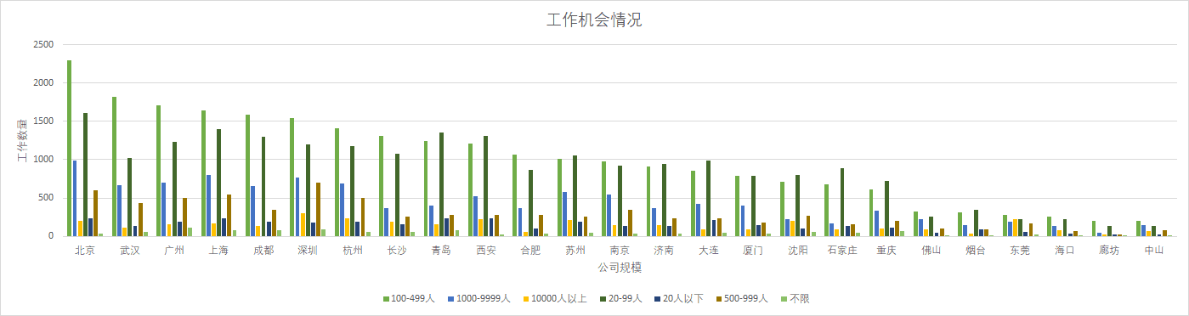This screenshot has width=1189, height=316.
Task: Select the chart title 工作机会情况
Action: point(594,20)
